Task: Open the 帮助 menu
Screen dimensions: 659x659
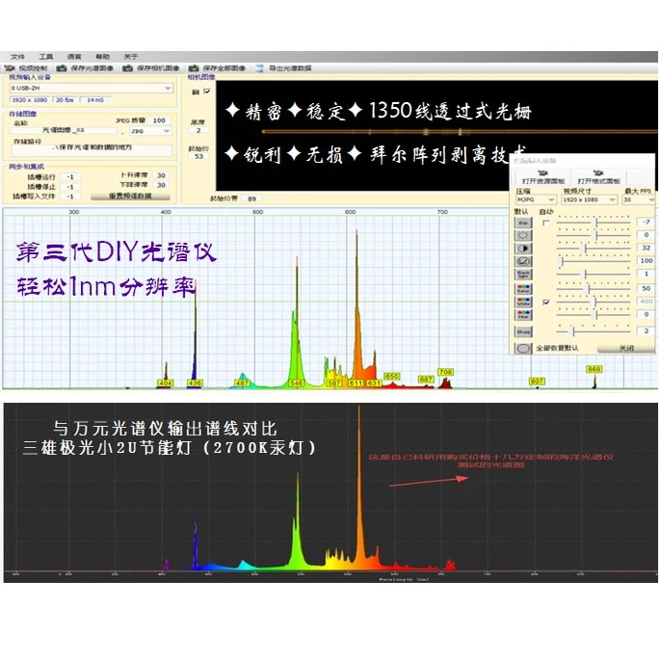Action: click(x=102, y=56)
